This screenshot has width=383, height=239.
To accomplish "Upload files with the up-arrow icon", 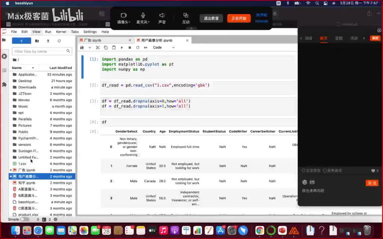I will tap(48, 41).
